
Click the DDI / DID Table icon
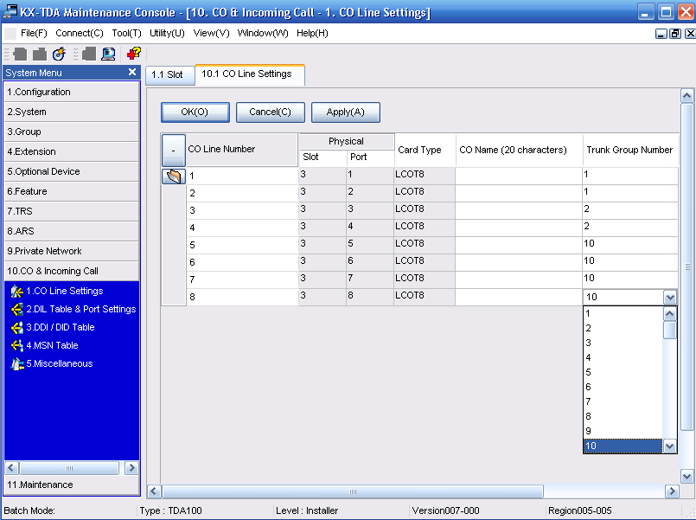click(x=17, y=328)
